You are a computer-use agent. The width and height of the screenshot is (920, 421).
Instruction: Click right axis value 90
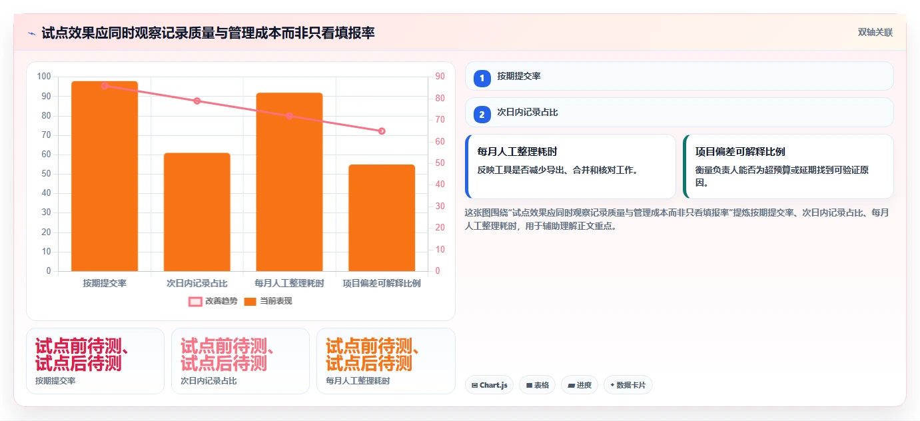click(x=440, y=77)
